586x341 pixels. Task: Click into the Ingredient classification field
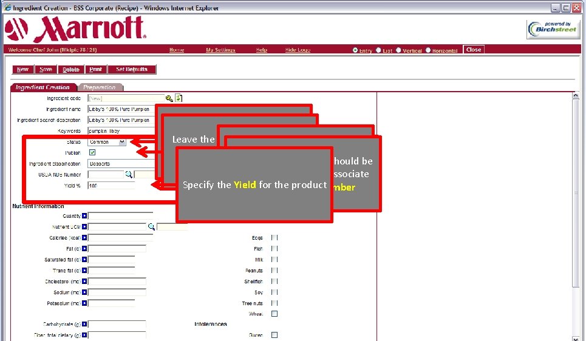tap(121, 164)
